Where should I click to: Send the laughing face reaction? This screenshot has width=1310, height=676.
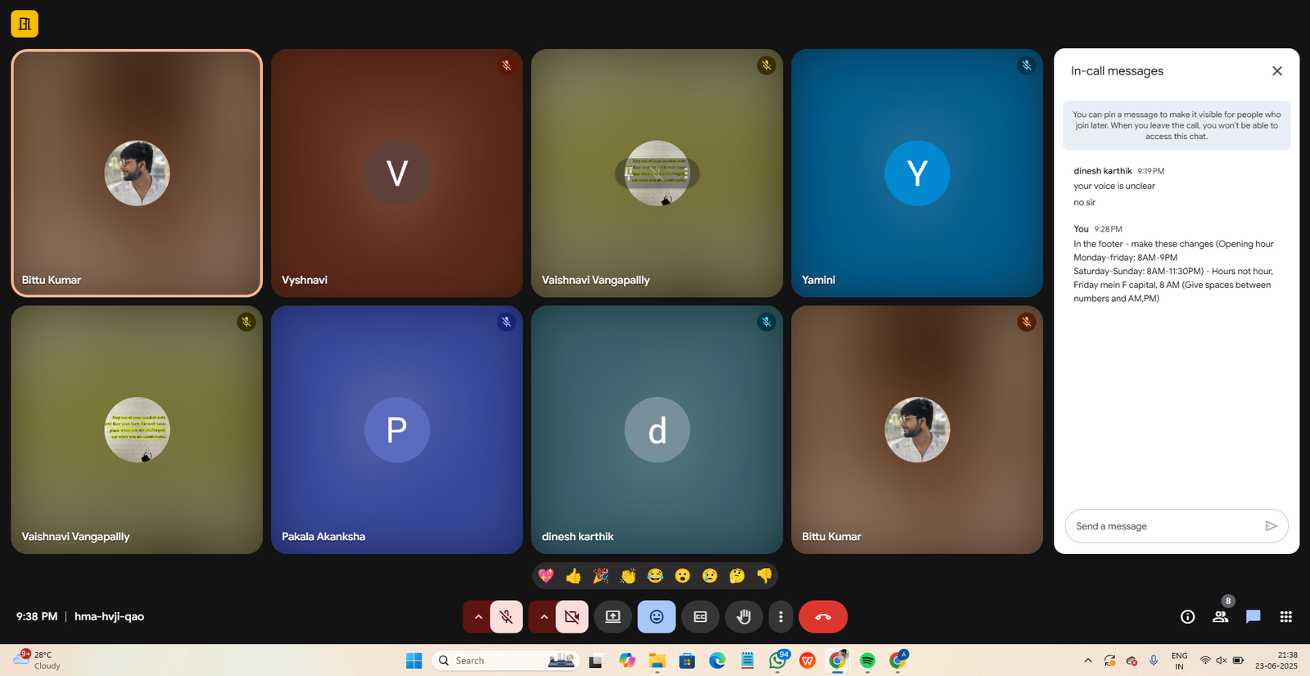coord(655,576)
